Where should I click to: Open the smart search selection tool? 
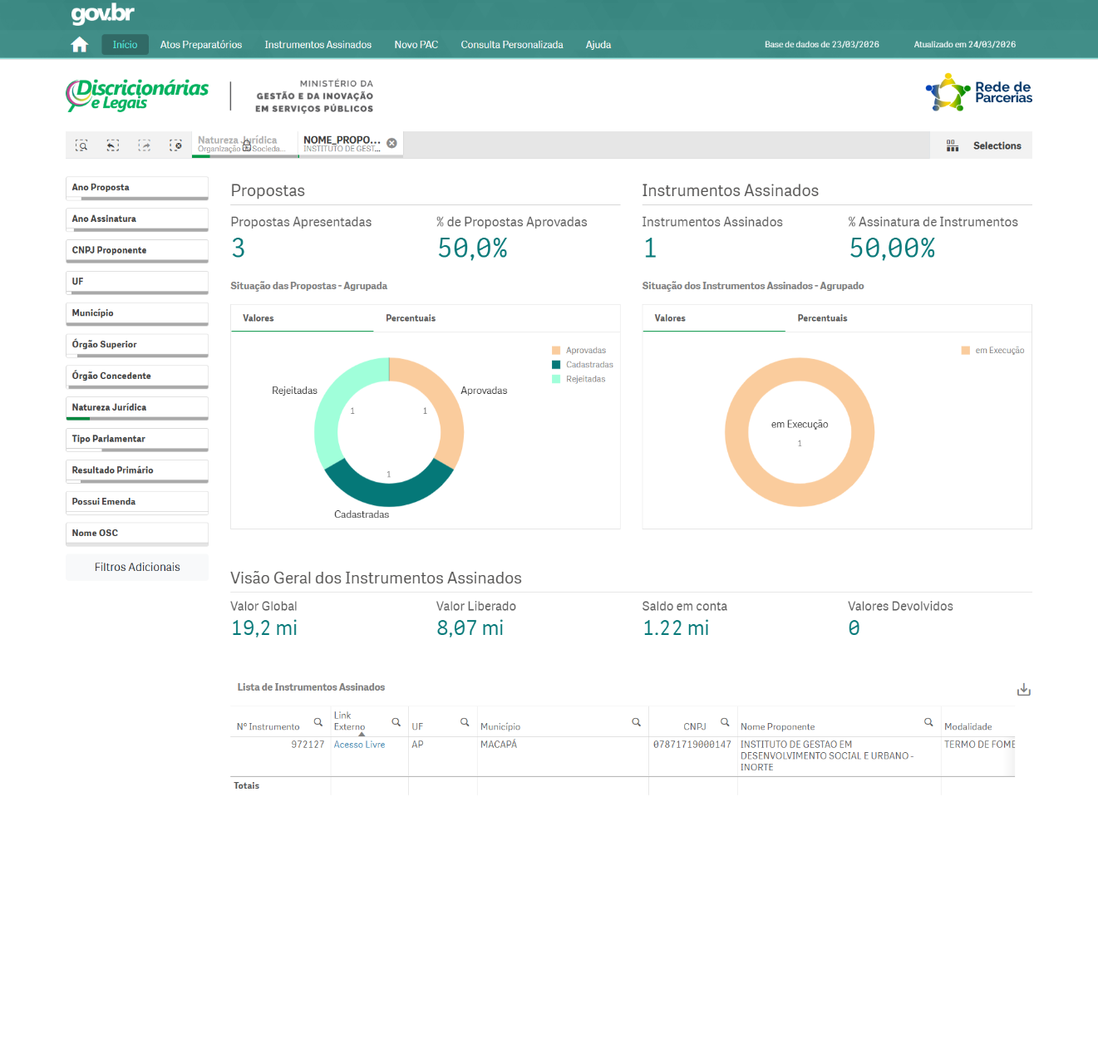pos(81,145)
